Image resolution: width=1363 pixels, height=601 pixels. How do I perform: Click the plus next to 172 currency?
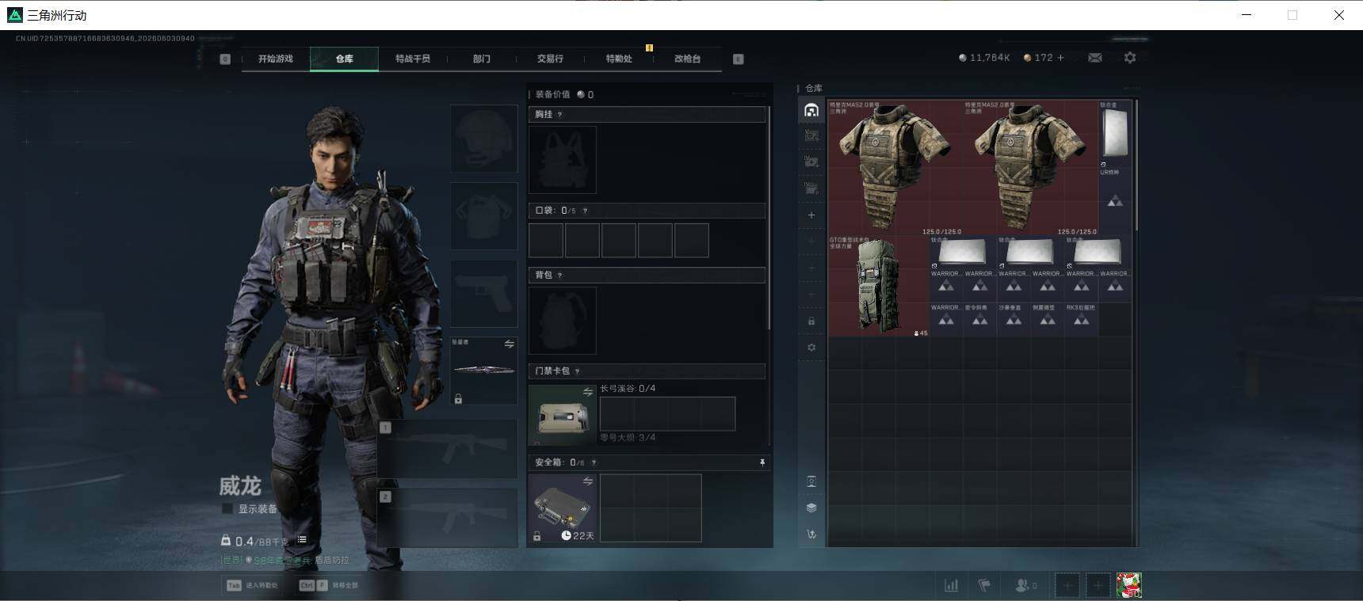click(x=1060, y=58)
